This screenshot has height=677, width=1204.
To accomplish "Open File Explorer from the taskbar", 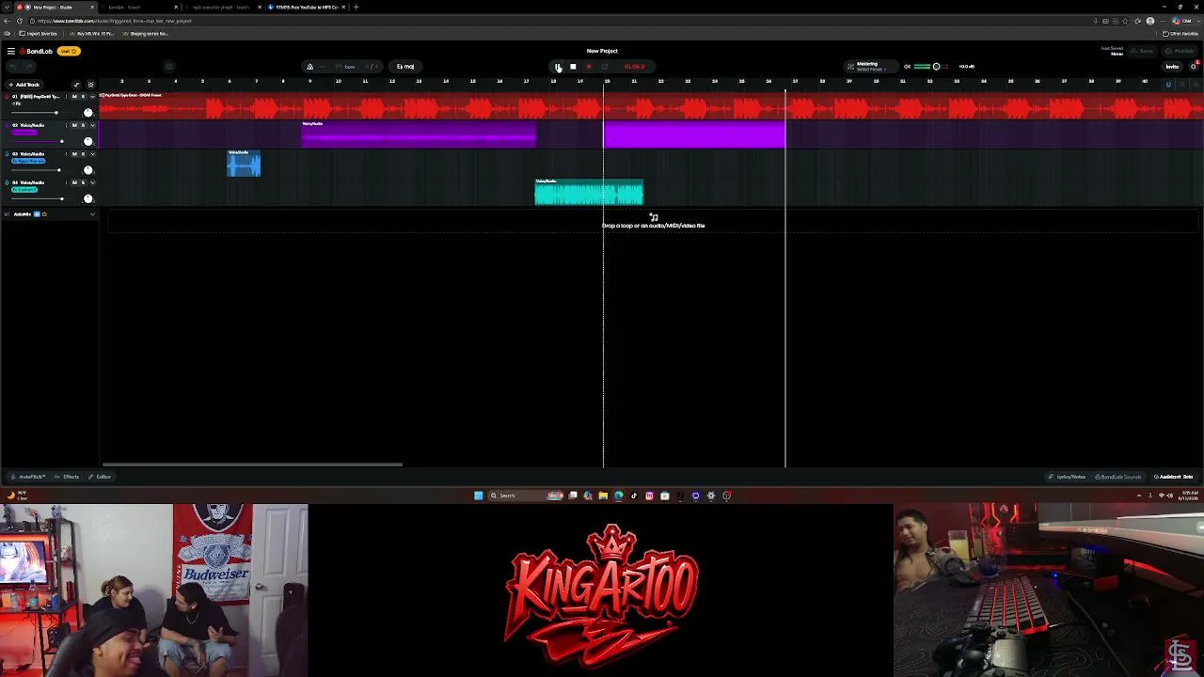I will (x=603, y=496).
